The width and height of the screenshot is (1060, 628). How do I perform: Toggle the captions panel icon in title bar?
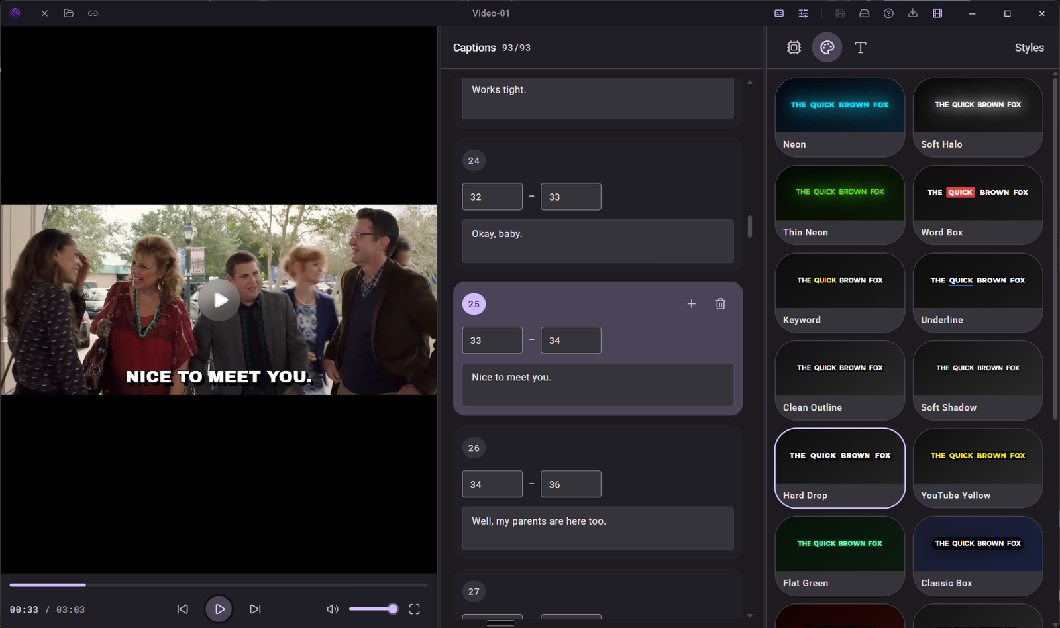pyautogui.click(x=779, y=13)
